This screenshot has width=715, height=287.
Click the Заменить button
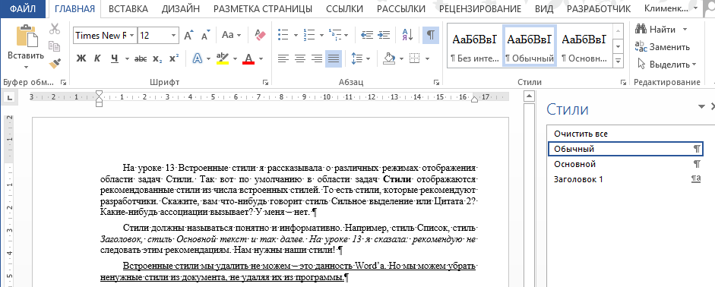tap(663, 47)
